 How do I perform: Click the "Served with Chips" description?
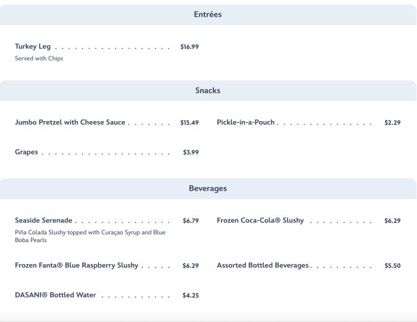pos(39,58)
